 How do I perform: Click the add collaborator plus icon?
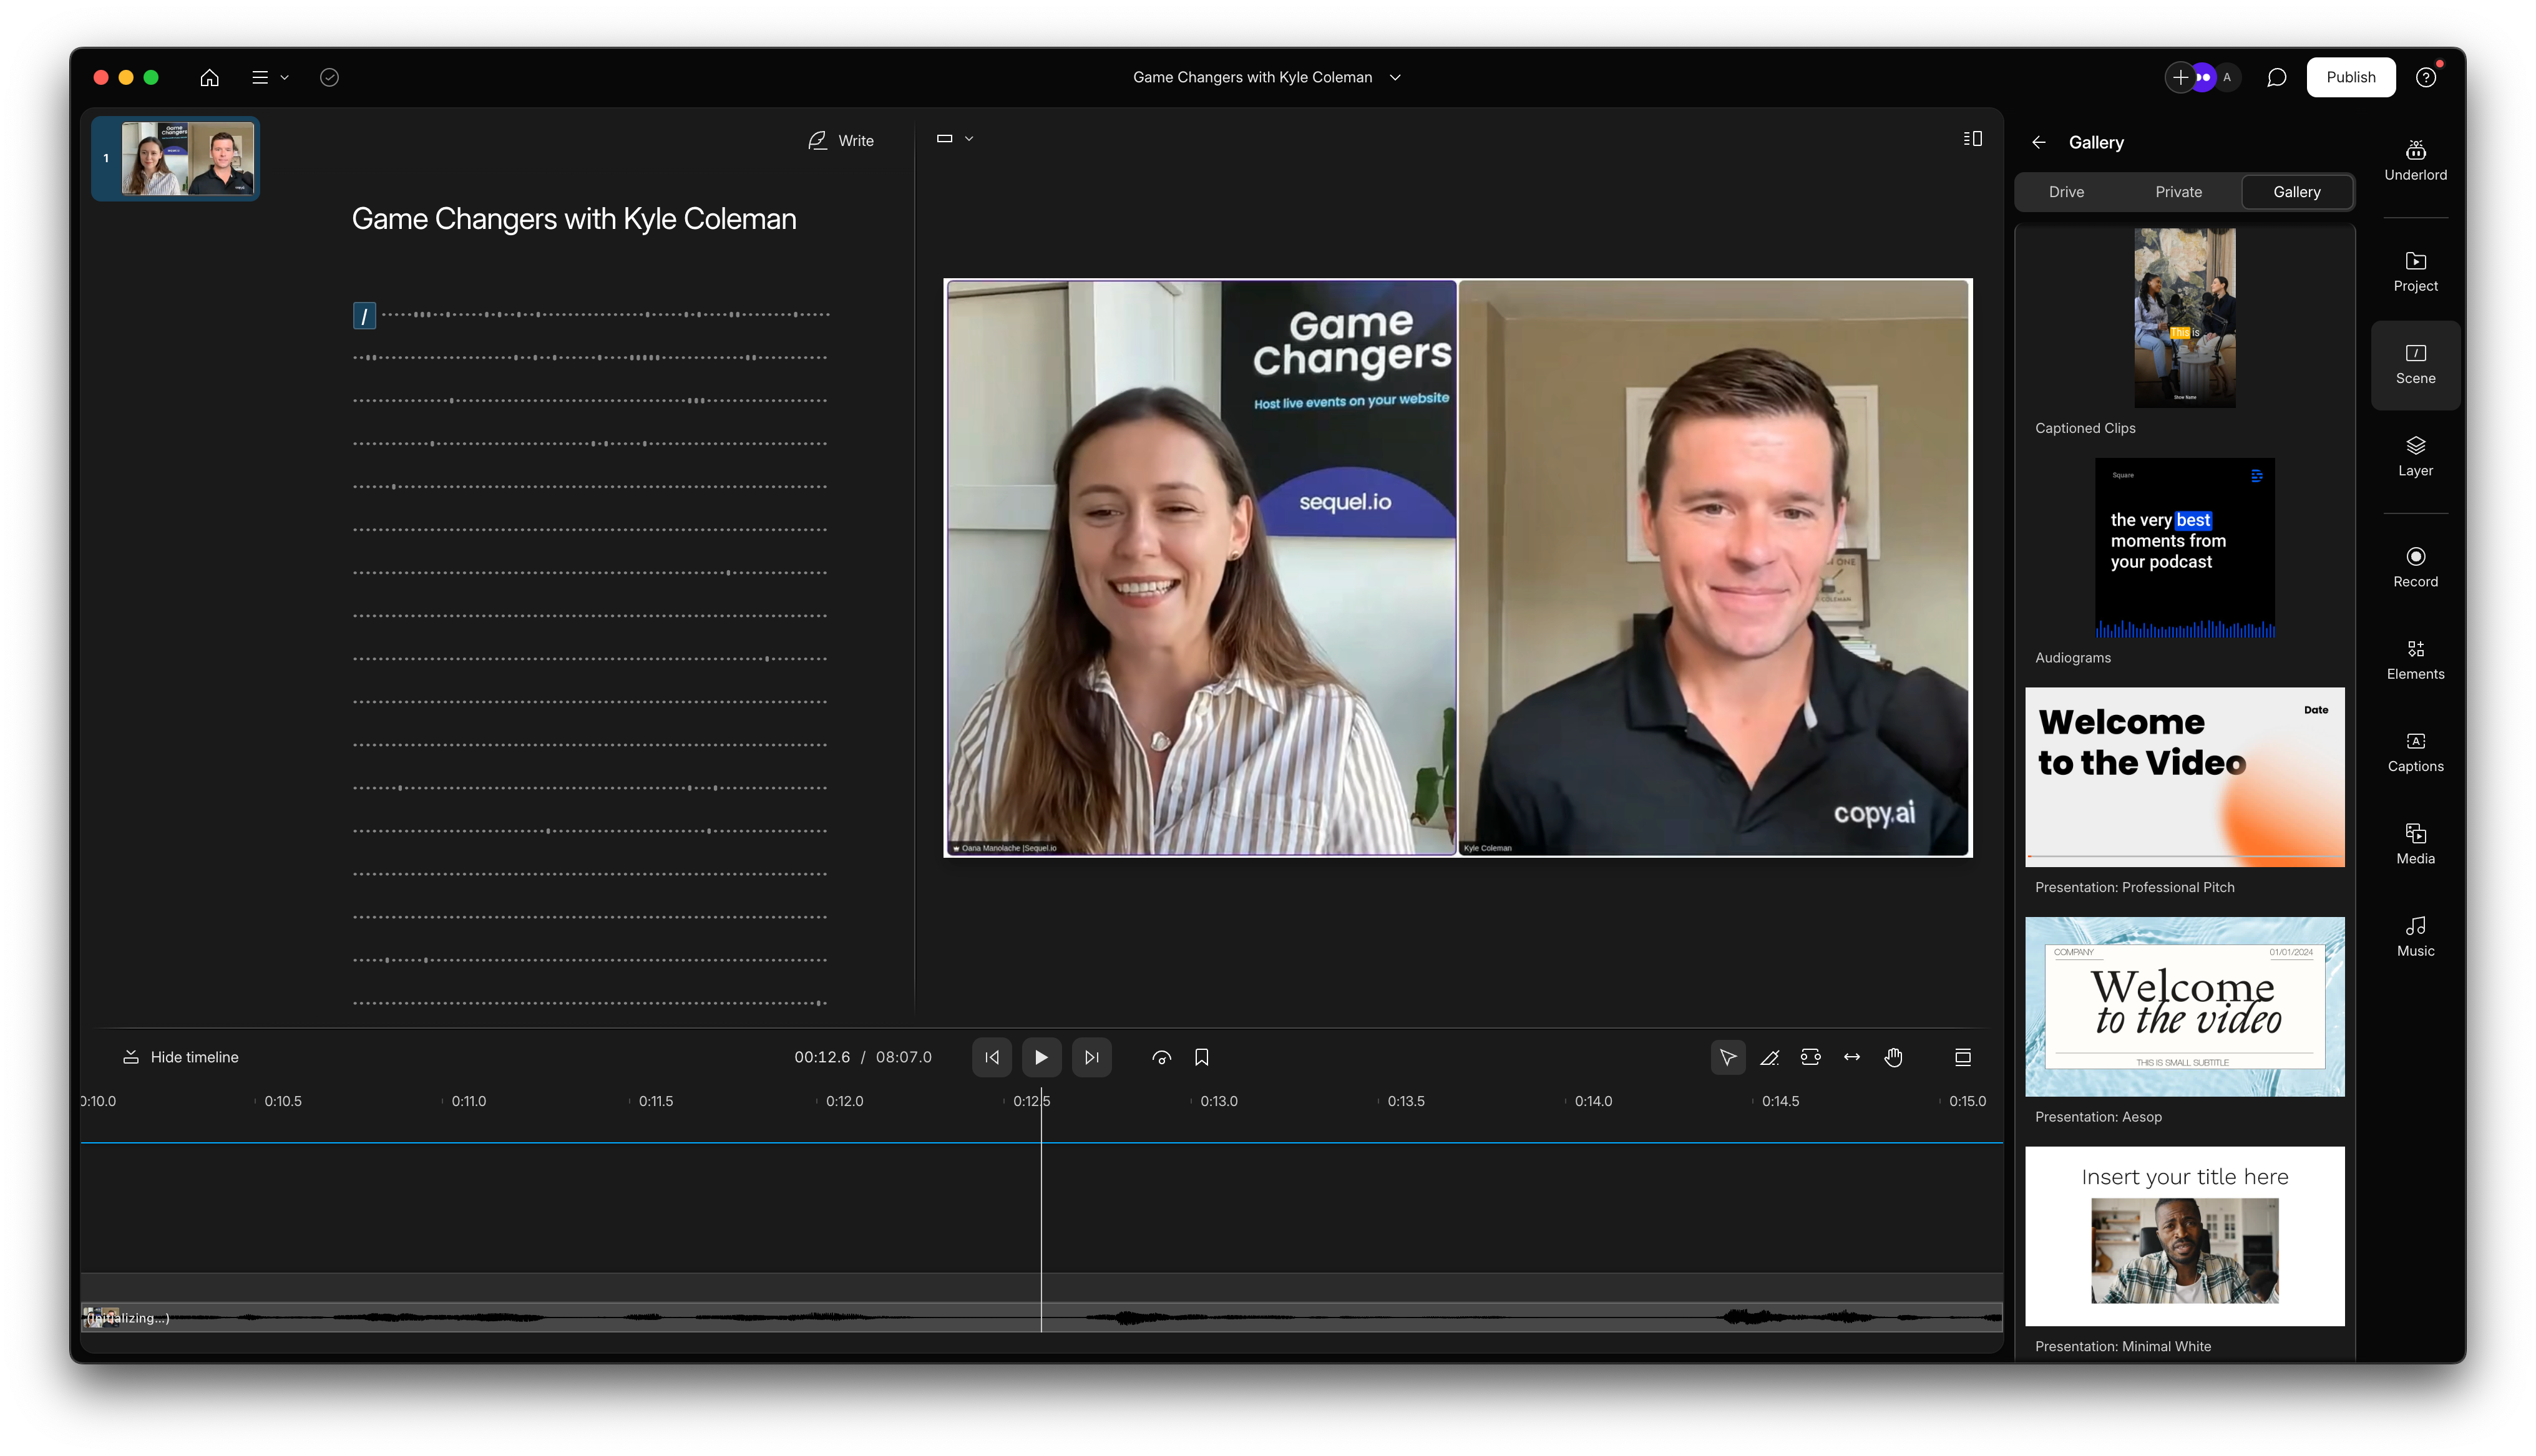pyautogui.click(x=2180, y=77)
